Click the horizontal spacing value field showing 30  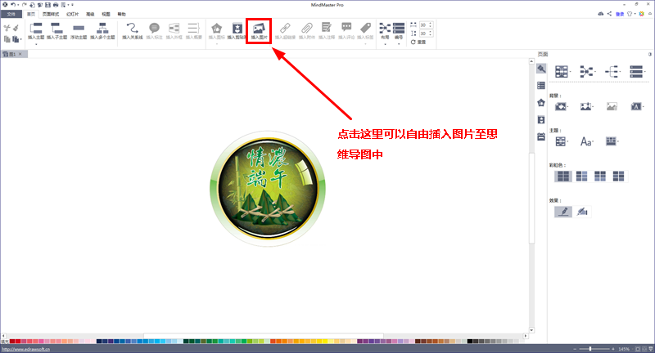[x=424, y=25]
